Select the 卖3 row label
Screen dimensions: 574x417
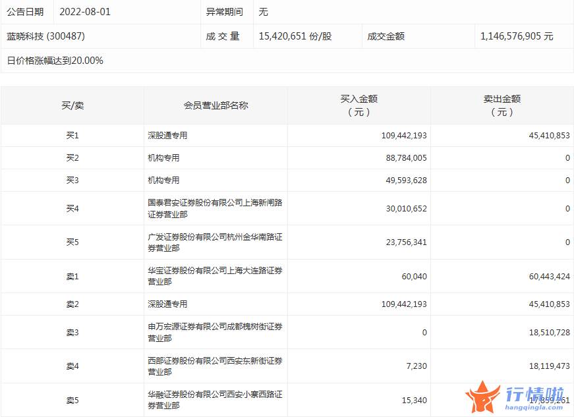click(x=72, y=333)
